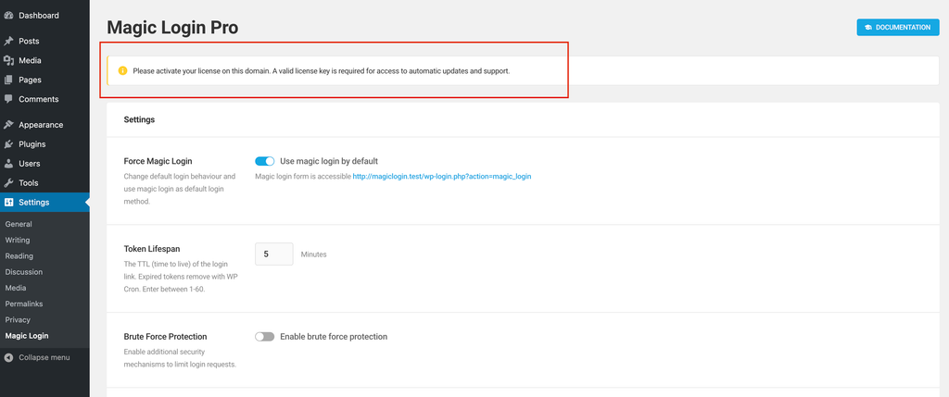Screen dimensions: 949x397
Task: Open the Permalinks settings submenu item
Action: coord(24,304)
